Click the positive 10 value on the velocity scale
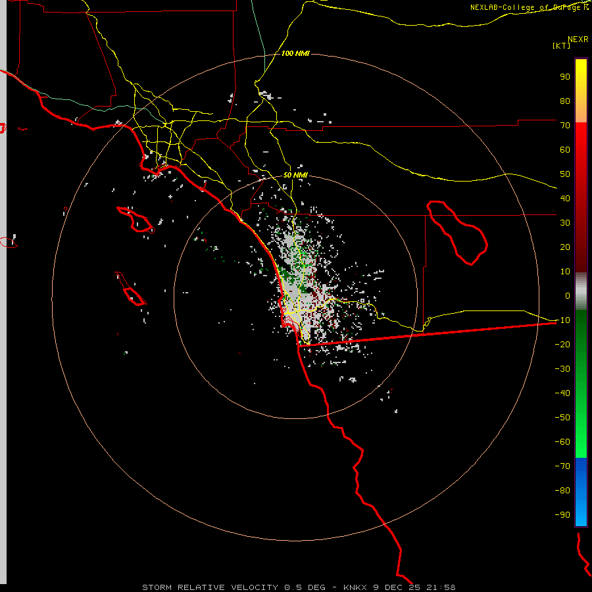 click(x=565, y=272)
